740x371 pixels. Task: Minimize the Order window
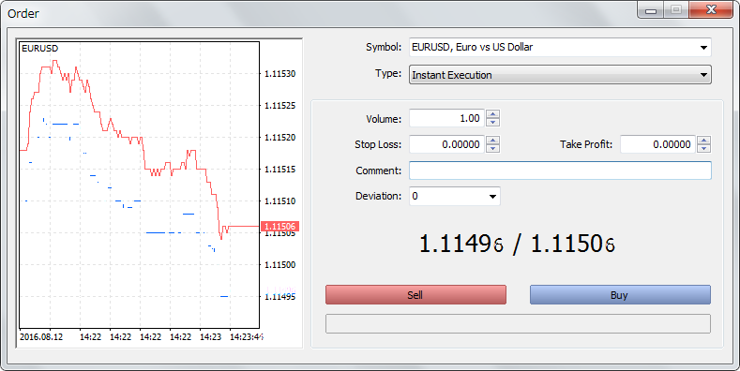[652, 10]
